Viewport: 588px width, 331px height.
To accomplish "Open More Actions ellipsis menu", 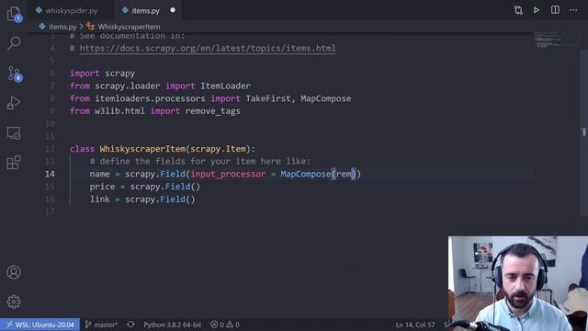I will 573,10.
